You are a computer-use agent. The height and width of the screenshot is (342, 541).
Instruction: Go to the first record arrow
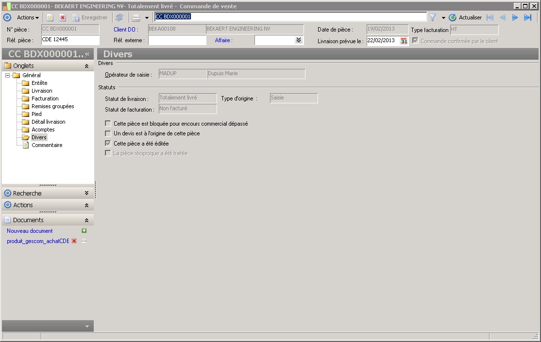pos(490,17)
